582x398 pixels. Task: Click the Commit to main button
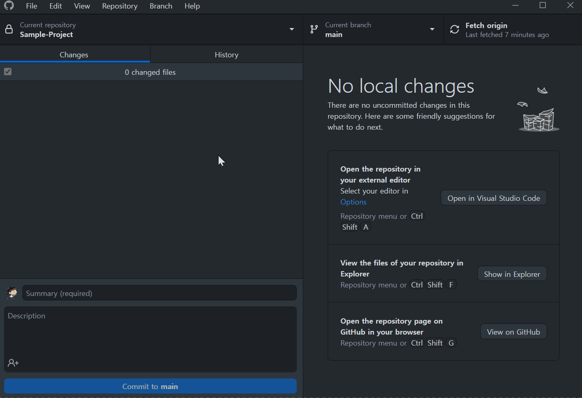150,386
